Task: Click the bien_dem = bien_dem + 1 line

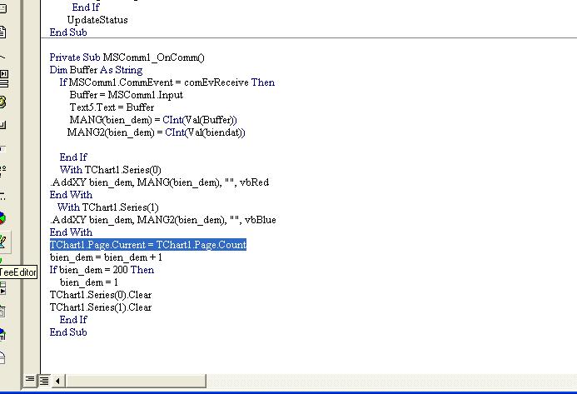Action: [106, 257]
